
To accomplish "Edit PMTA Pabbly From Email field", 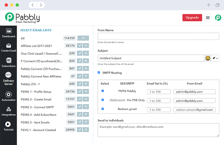I will point(194,92).
